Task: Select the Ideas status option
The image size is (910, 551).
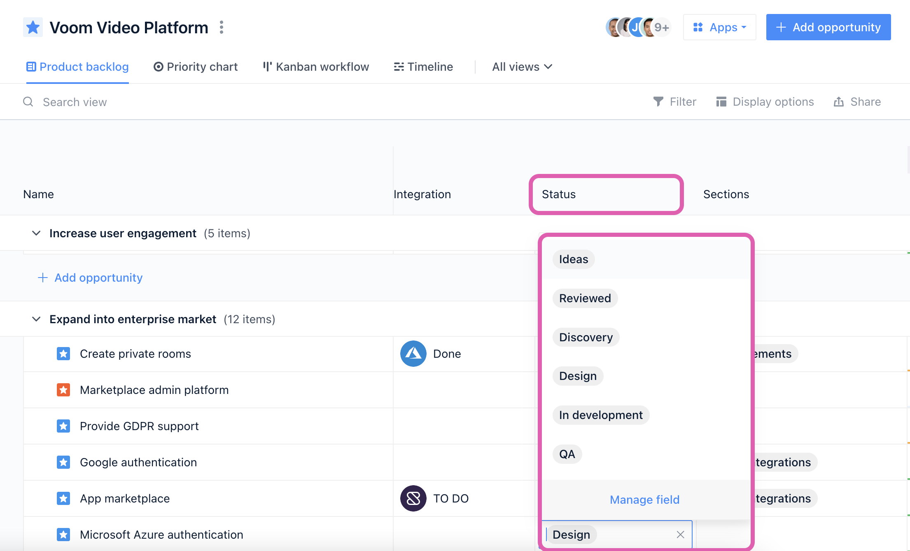Action: coord(574,259)
